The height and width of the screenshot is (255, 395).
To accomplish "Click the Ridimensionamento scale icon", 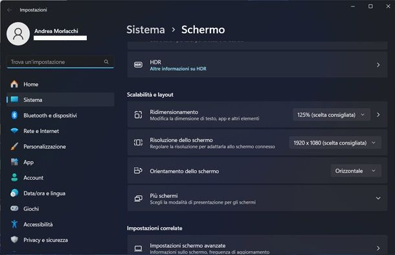I will [x=138, y=115].
